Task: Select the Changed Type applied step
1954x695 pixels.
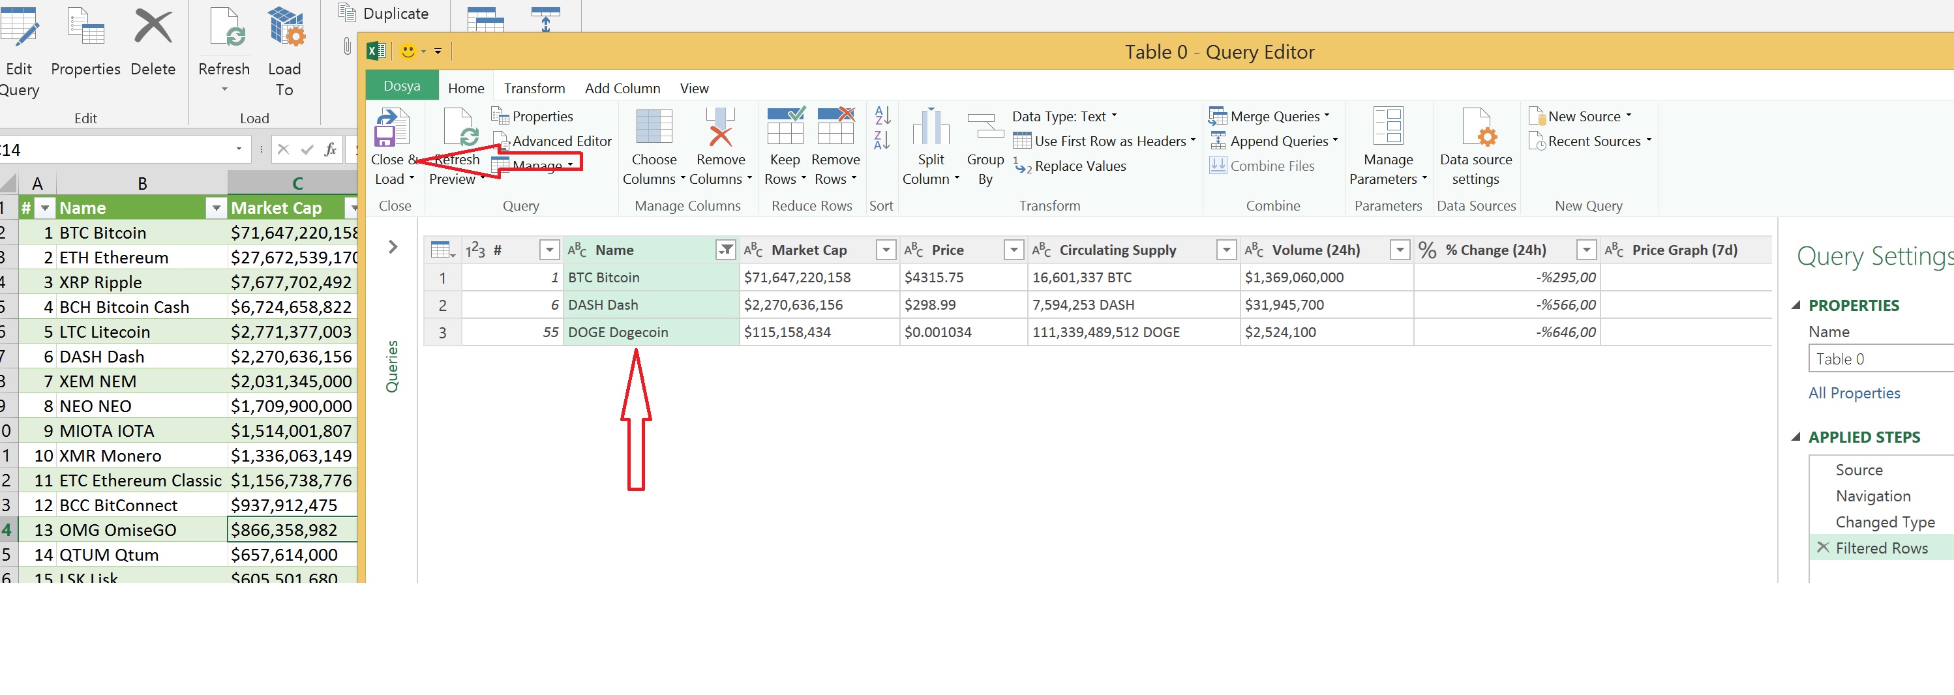Action: (x=1881, y=522)
